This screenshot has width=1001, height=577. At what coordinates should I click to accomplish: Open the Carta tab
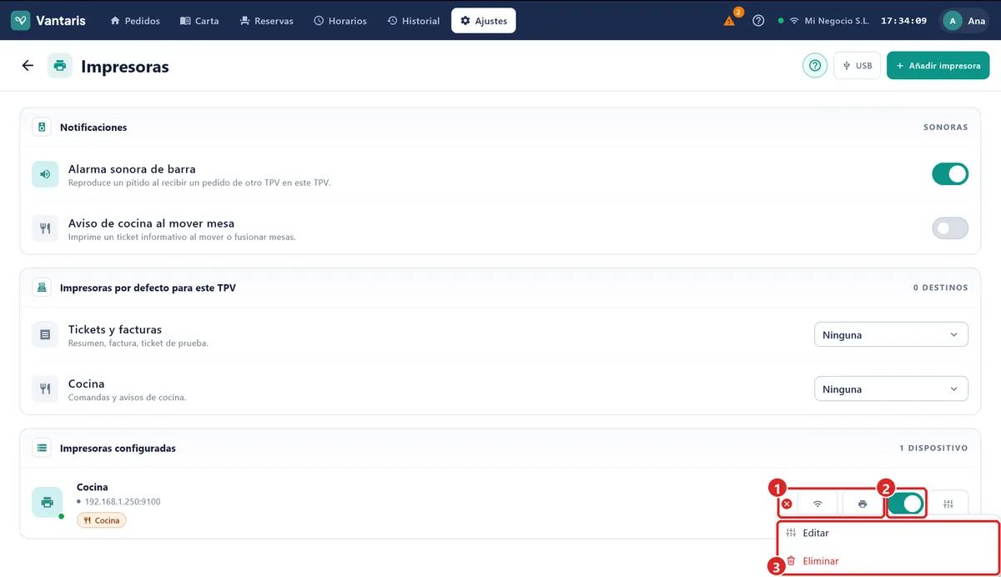point(199,21)
